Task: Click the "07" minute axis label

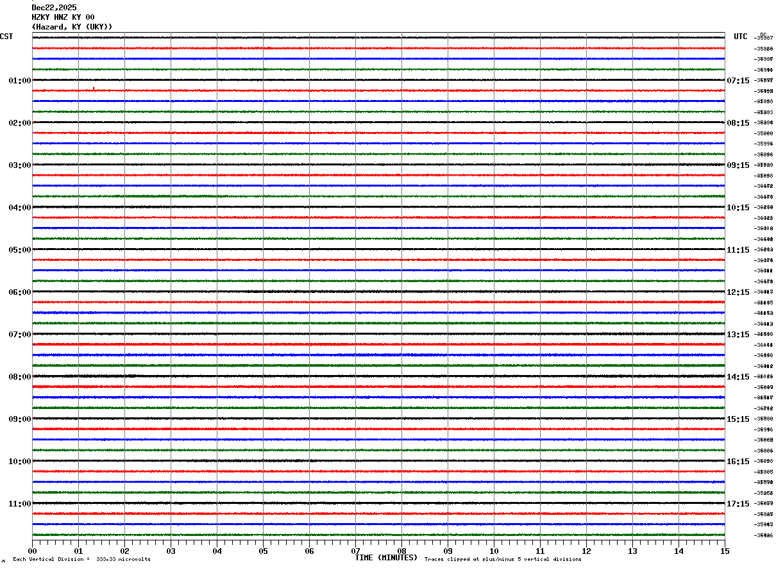Action: [x=356, y=551]
